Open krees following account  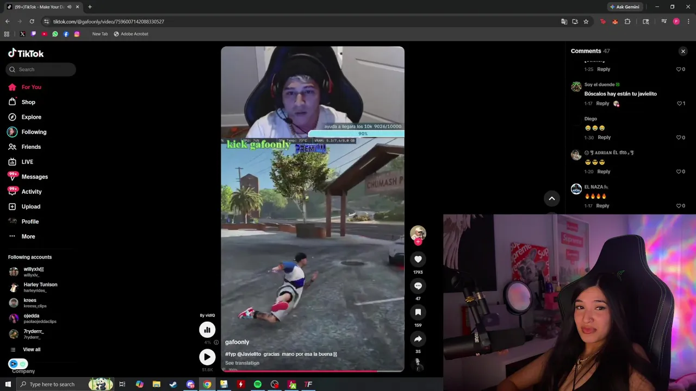pyautogui.click(x=27, y=302)
